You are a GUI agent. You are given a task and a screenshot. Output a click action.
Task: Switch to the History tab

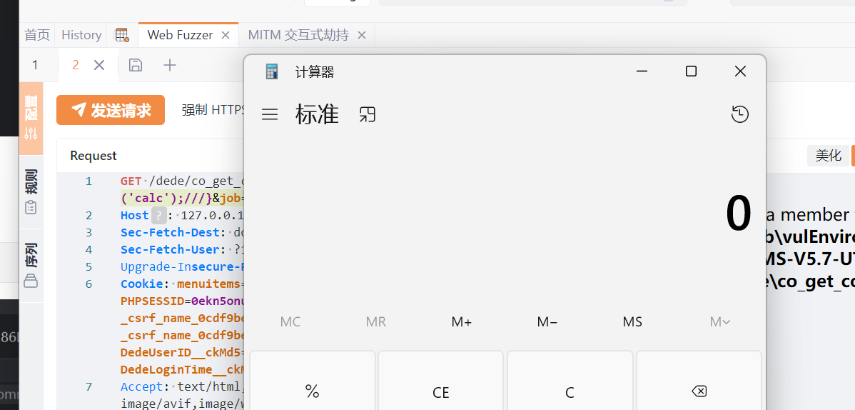tap(81, 35)
